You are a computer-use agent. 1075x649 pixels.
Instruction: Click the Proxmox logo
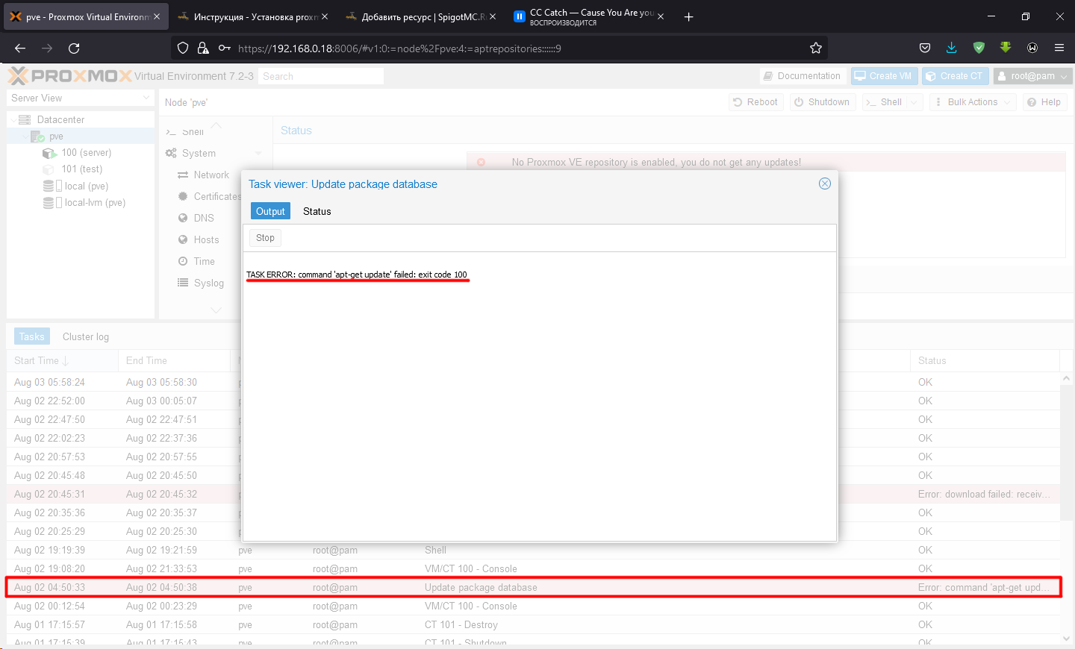[x=70, y=75]
